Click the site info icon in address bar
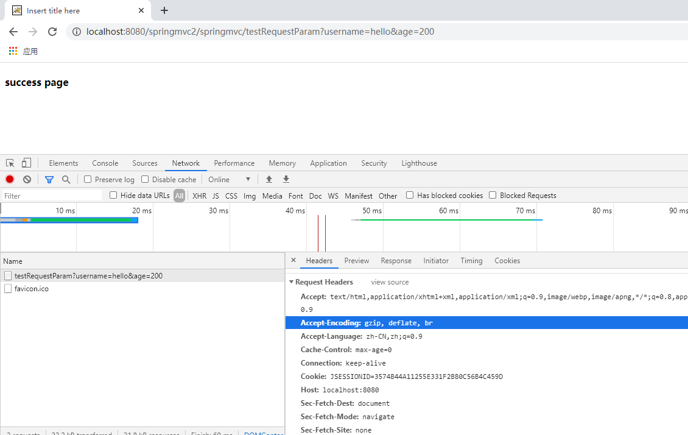This screenshot has height=435, width=688. point(77,32)
